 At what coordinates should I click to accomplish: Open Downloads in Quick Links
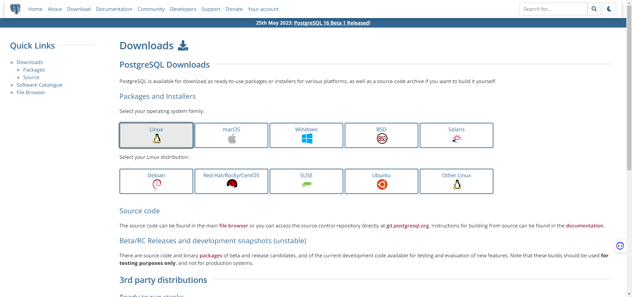pyautogui.click(x=30, y=62)
